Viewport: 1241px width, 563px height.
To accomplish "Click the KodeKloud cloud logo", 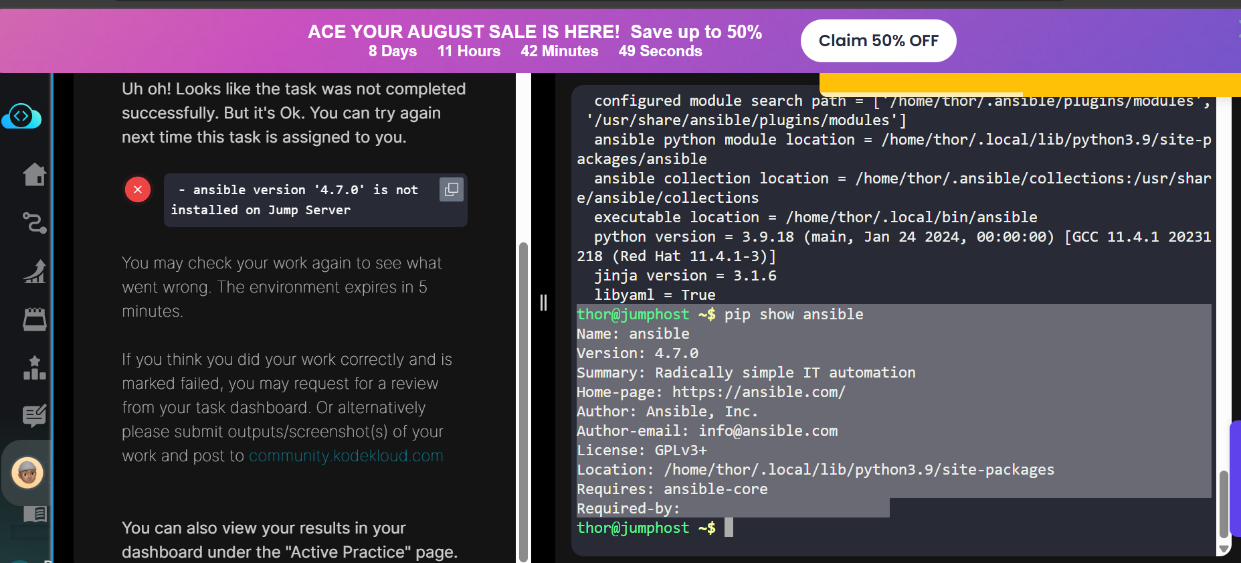I will pyautogui.click(x=21, y=116).
